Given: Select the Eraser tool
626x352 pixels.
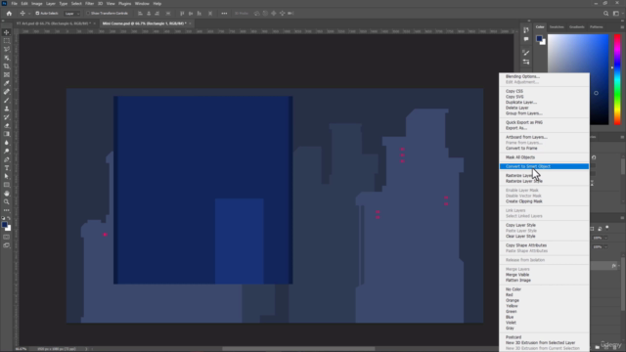Looking at the screenshot, I should click(x=7, y=126).
